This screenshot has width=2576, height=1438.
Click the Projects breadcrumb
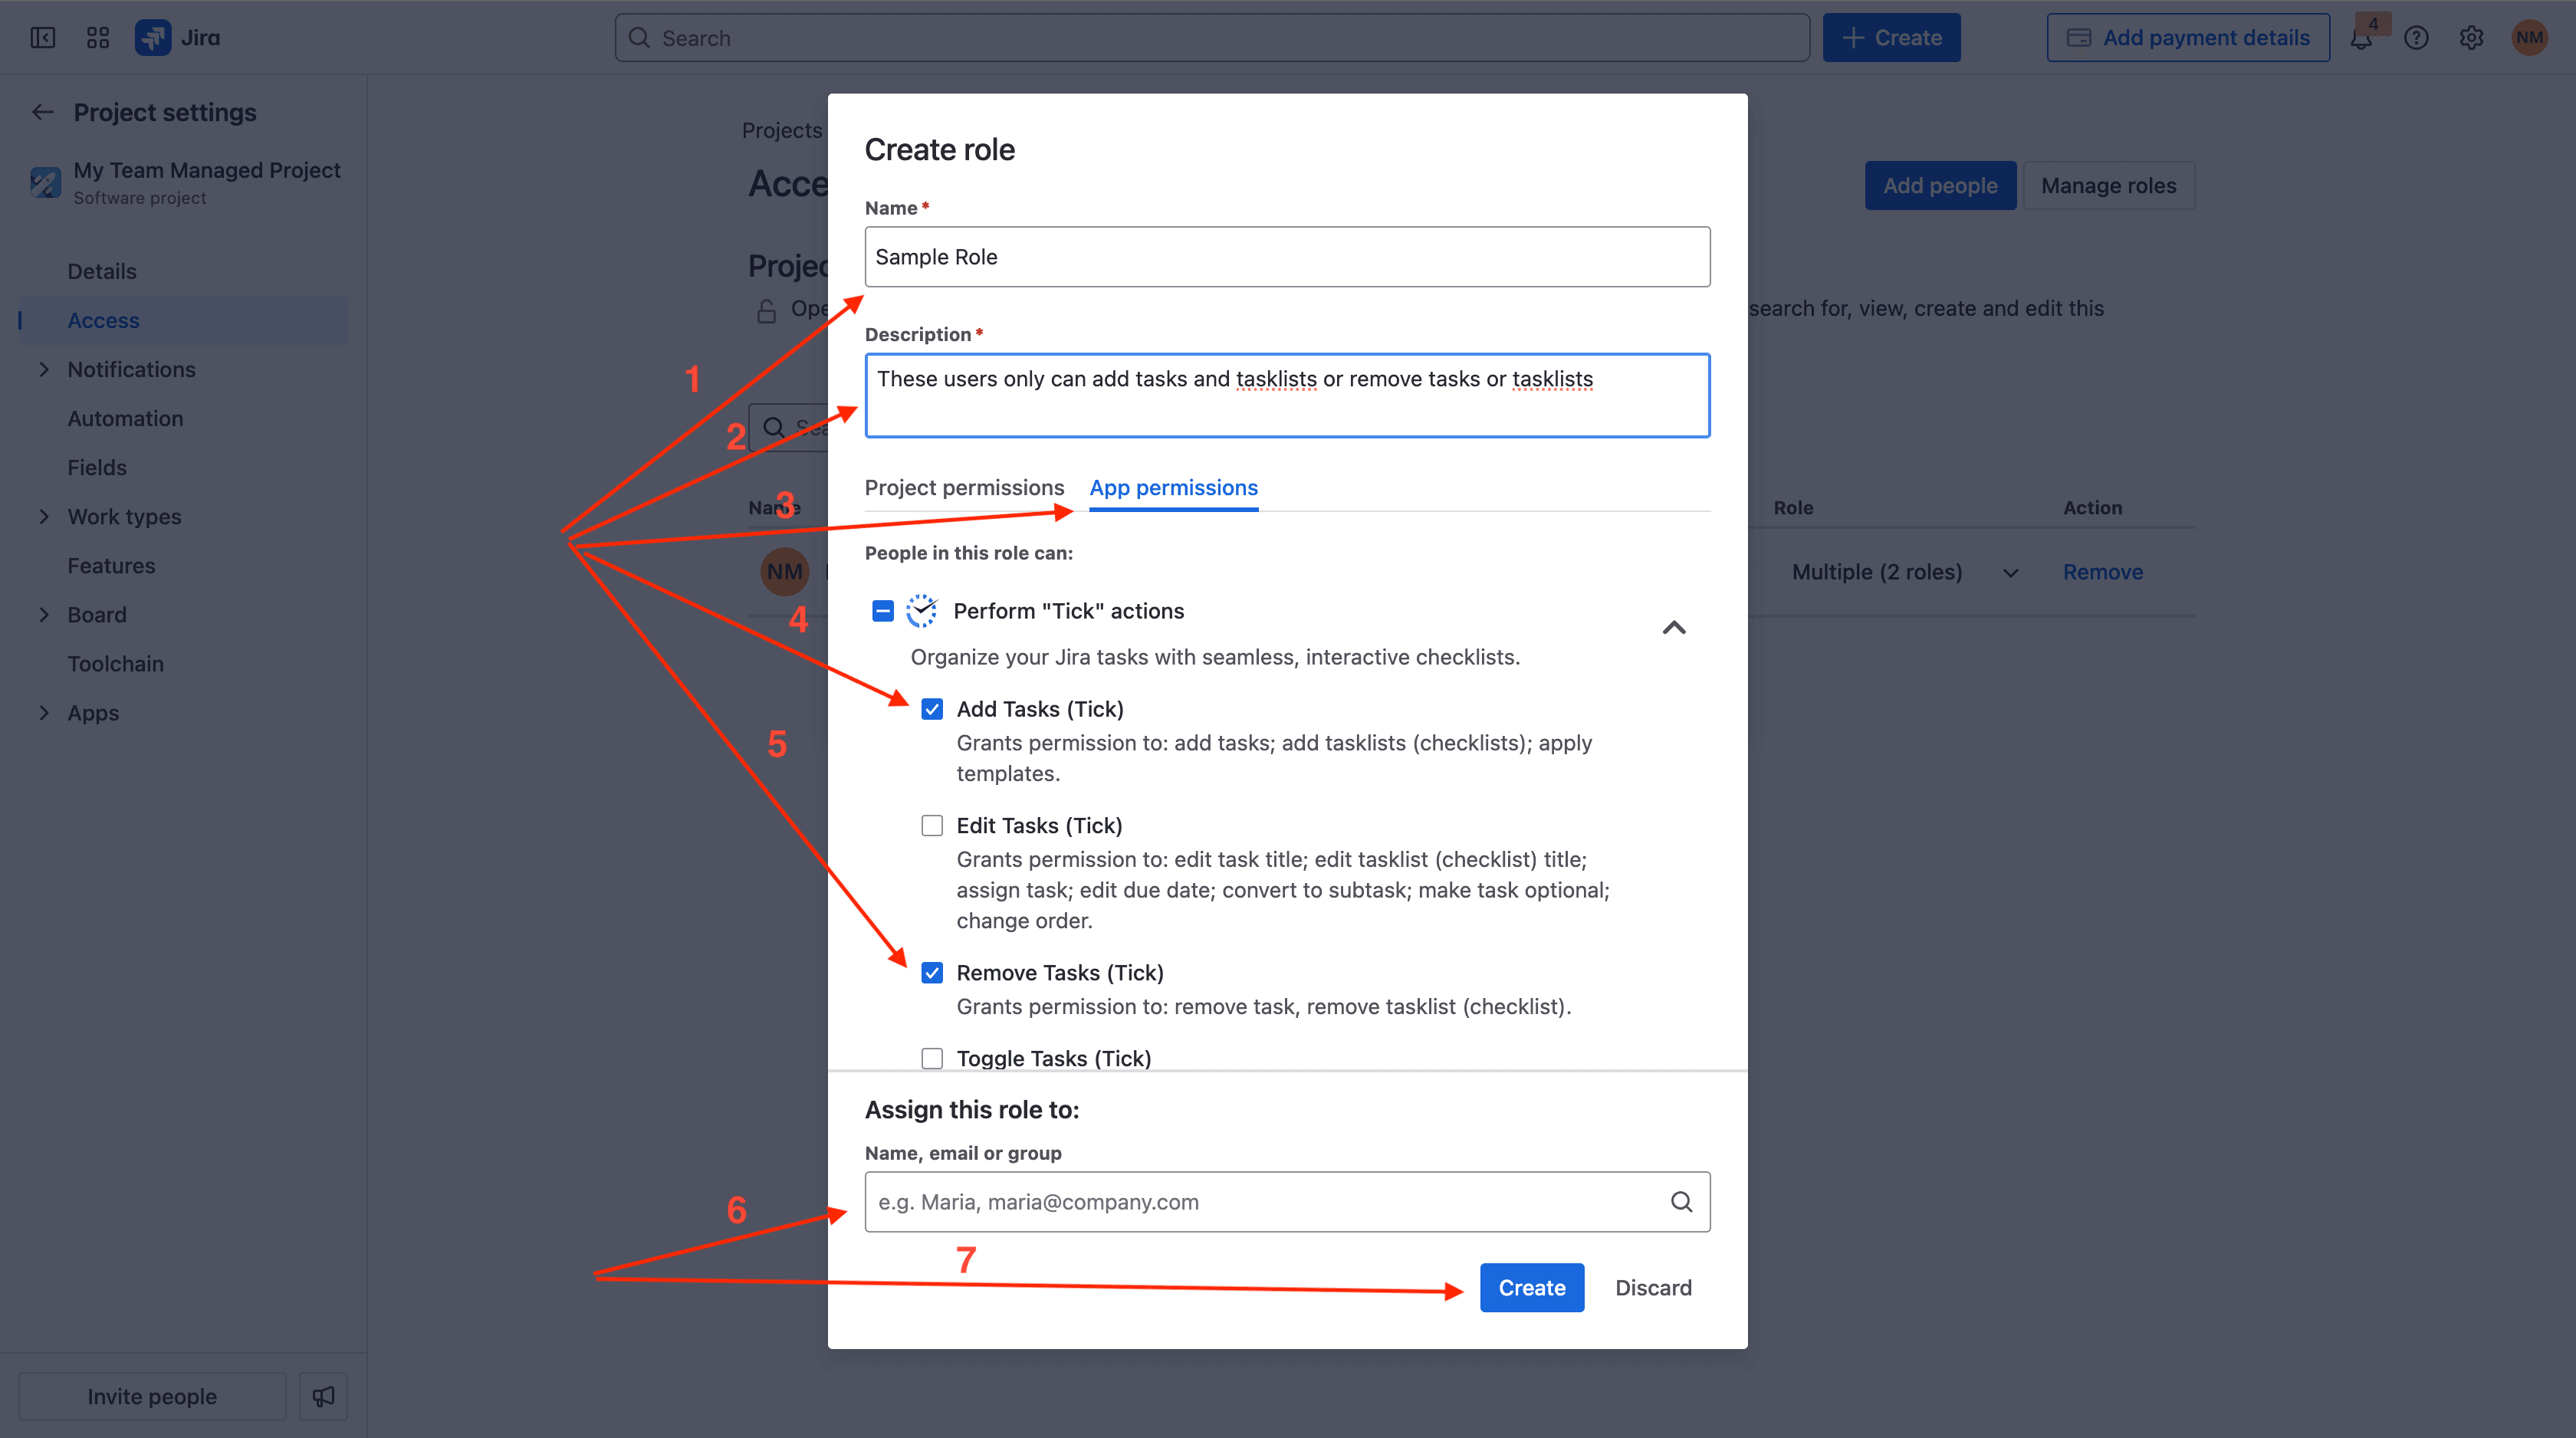(x=782, y=131)
